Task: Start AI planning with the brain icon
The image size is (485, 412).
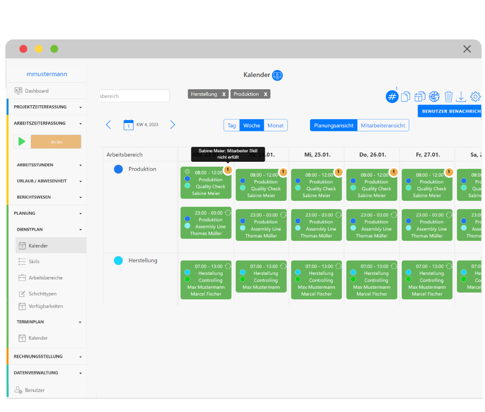Action: pyautogui.click(x=434, y=96)
